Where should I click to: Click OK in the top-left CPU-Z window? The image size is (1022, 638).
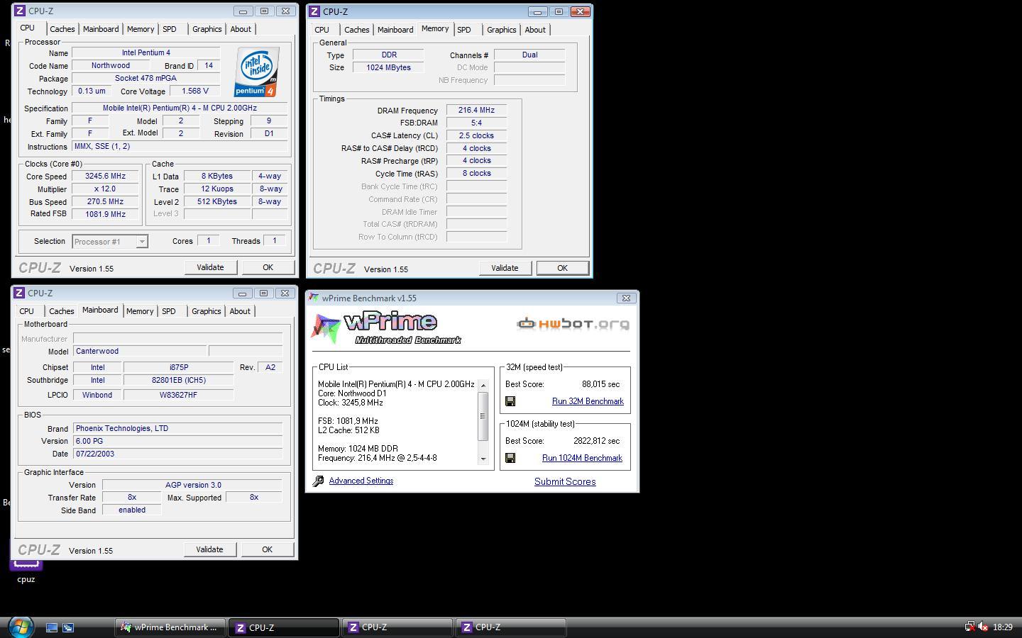[x=268, y=267]
